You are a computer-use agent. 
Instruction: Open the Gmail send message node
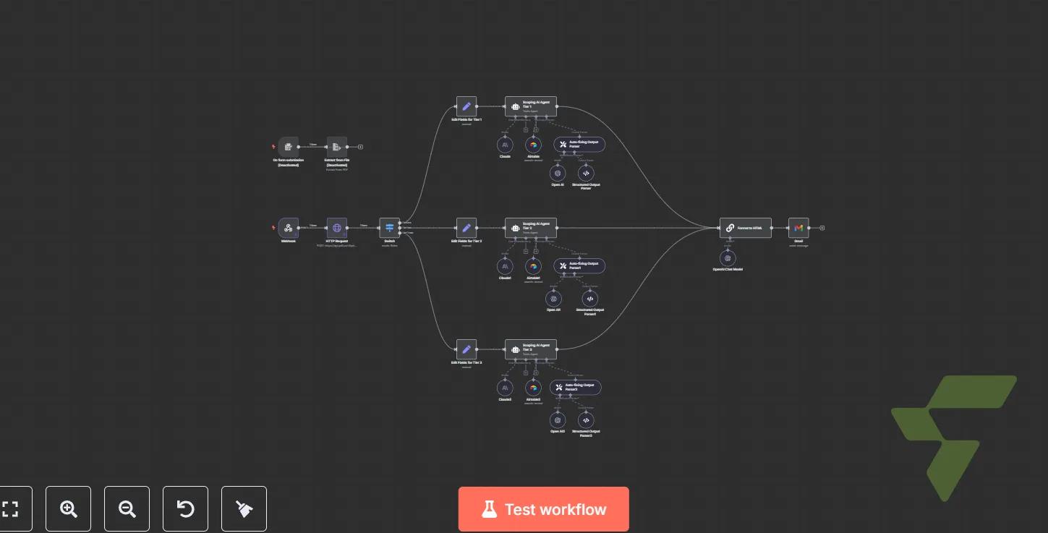[x=798, y=228]
